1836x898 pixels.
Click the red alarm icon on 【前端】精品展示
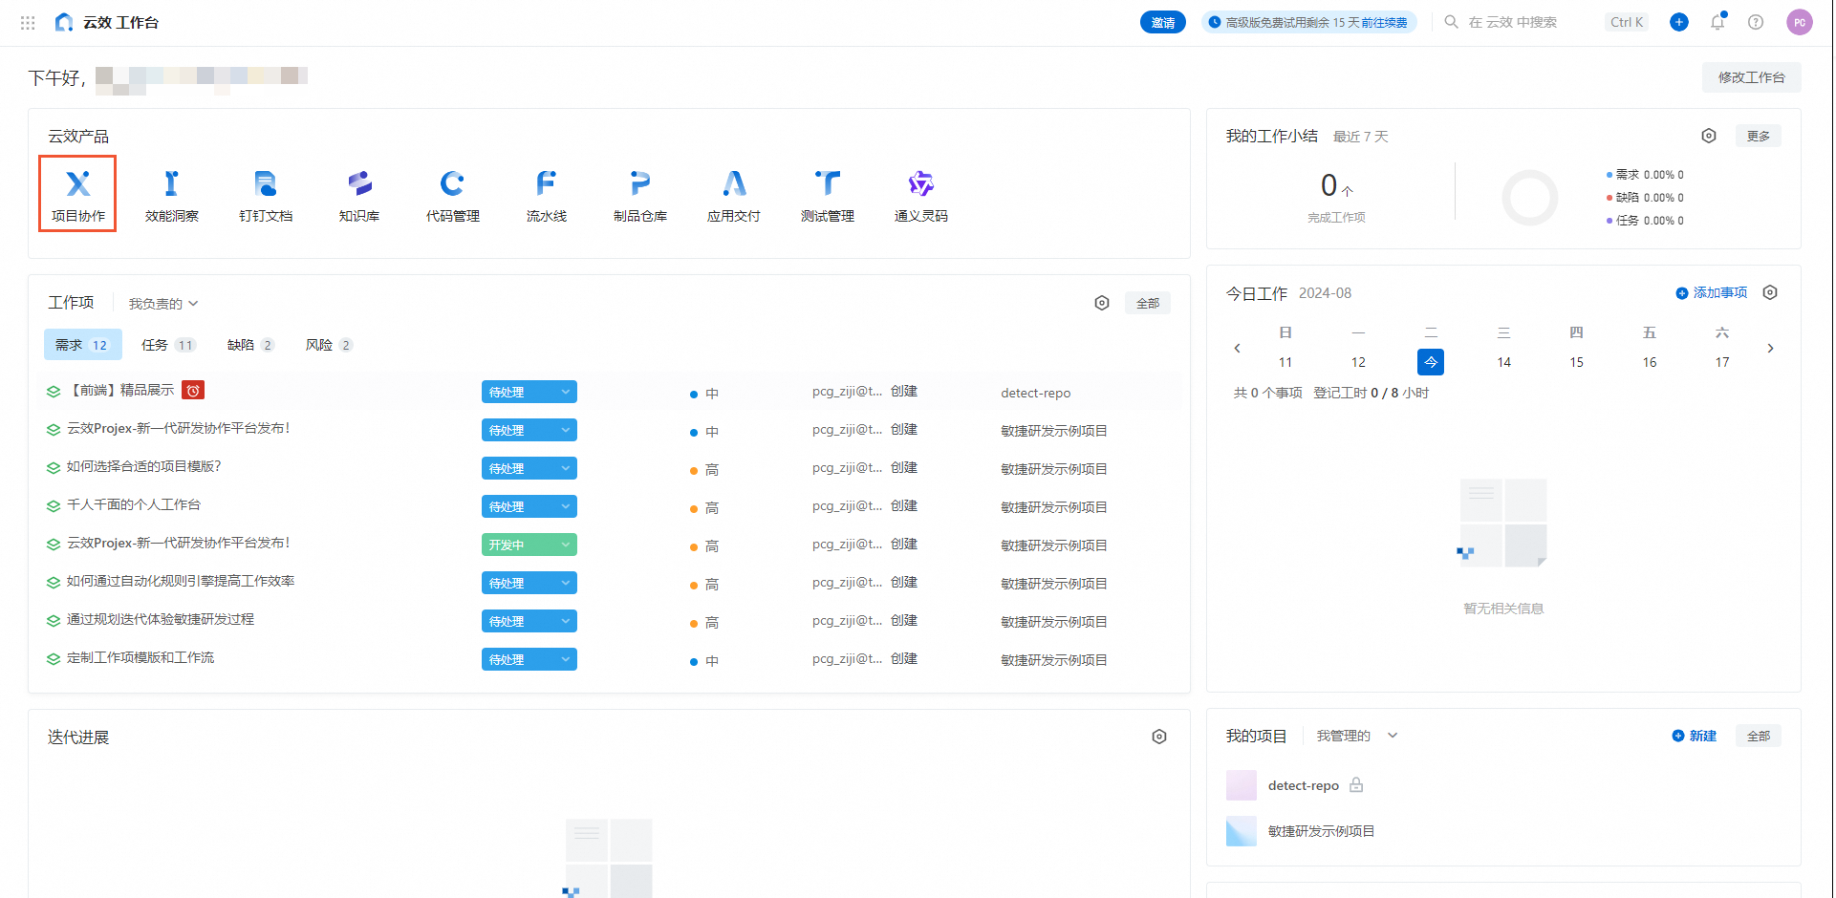[193, 390]
